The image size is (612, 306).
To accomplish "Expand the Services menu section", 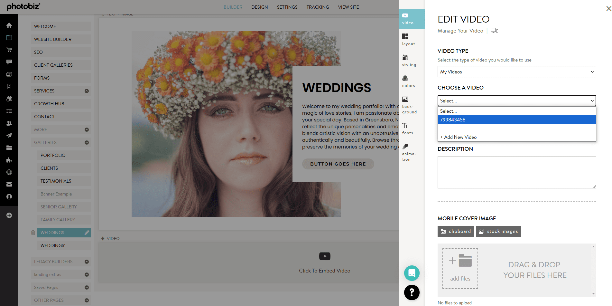I will pos(87,91).
